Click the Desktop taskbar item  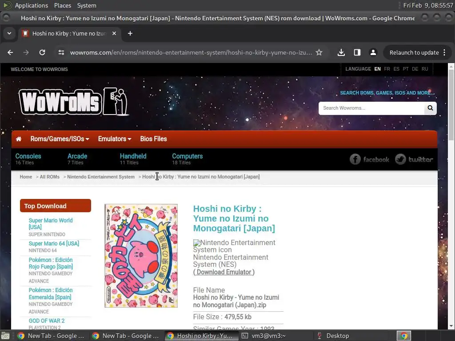pos(334,336)
